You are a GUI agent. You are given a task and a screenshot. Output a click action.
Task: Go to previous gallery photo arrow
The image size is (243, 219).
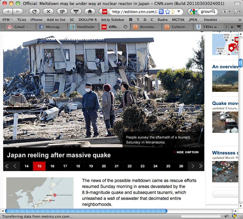(15, 166)
